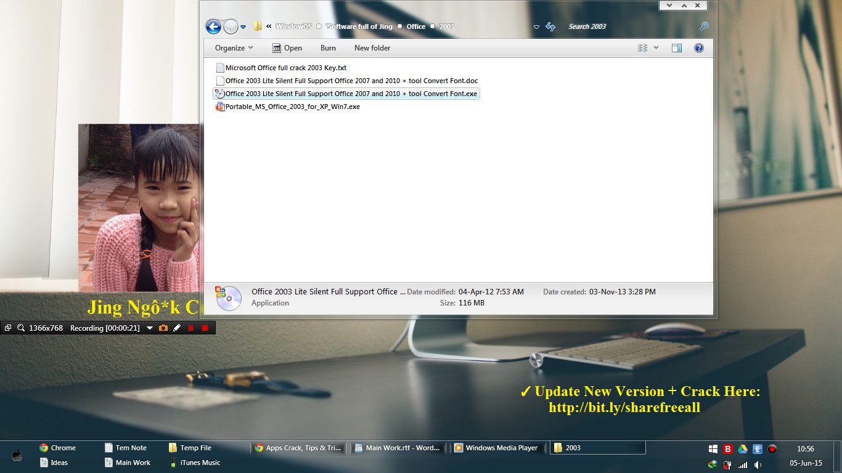Screen dimensions: 842x473
Task: Create a New folder from toolbar
Action: pyautogui.click(x=372, y=48)
